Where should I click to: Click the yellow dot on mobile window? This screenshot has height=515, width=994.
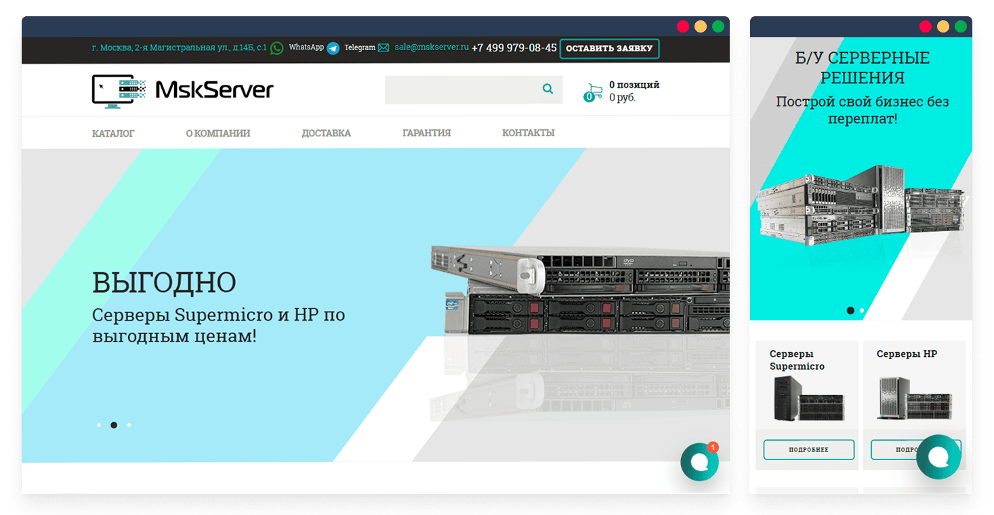943,26
